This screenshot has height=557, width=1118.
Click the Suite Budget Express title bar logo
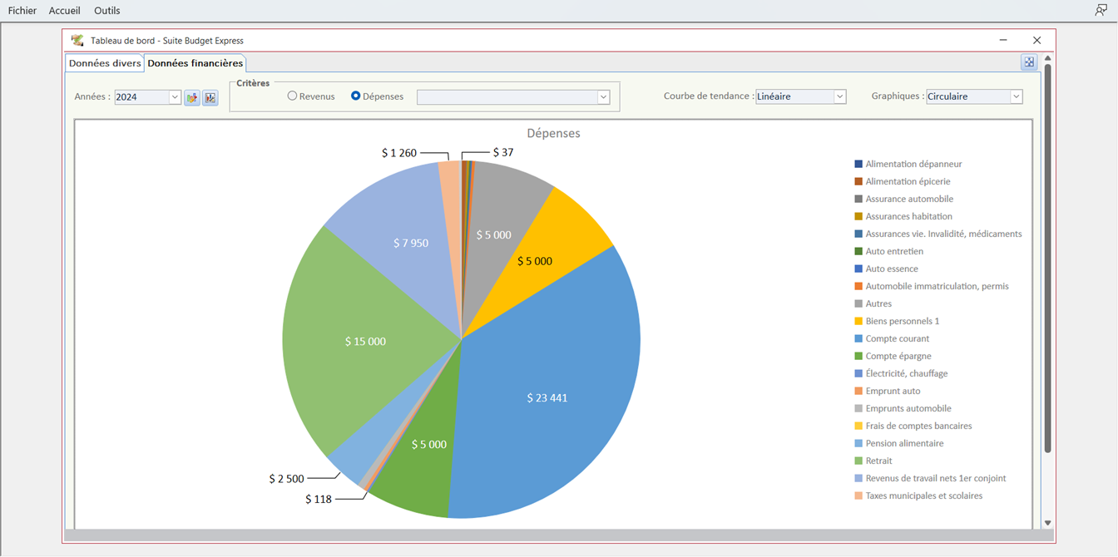click(x=77, y=40)
